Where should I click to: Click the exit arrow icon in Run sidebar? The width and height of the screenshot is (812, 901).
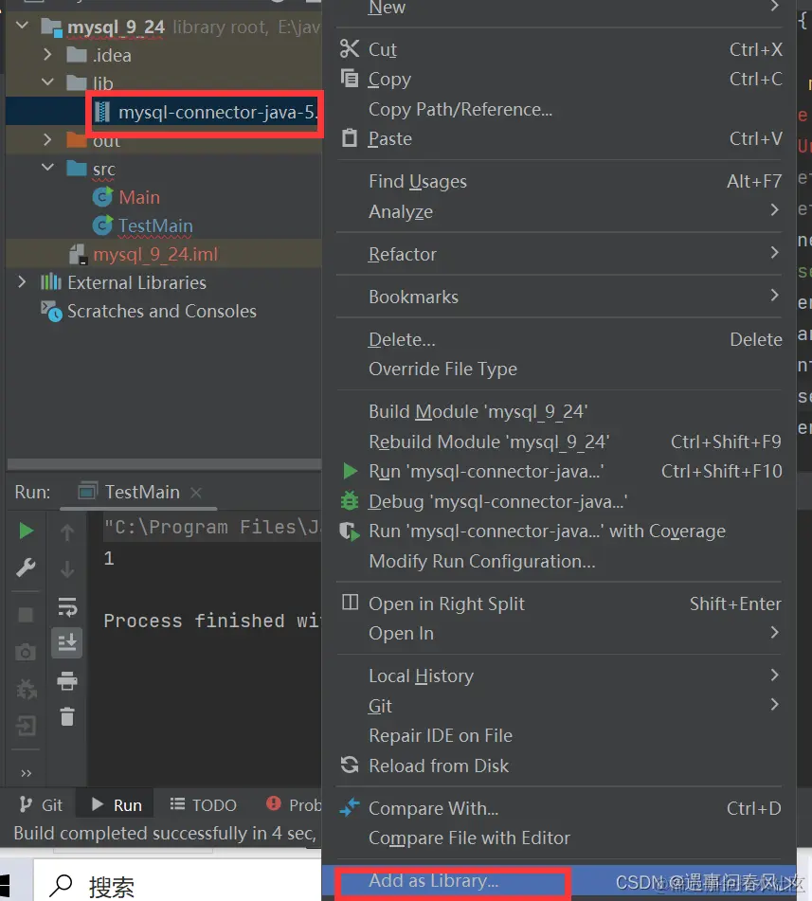[x=26, y=725]
